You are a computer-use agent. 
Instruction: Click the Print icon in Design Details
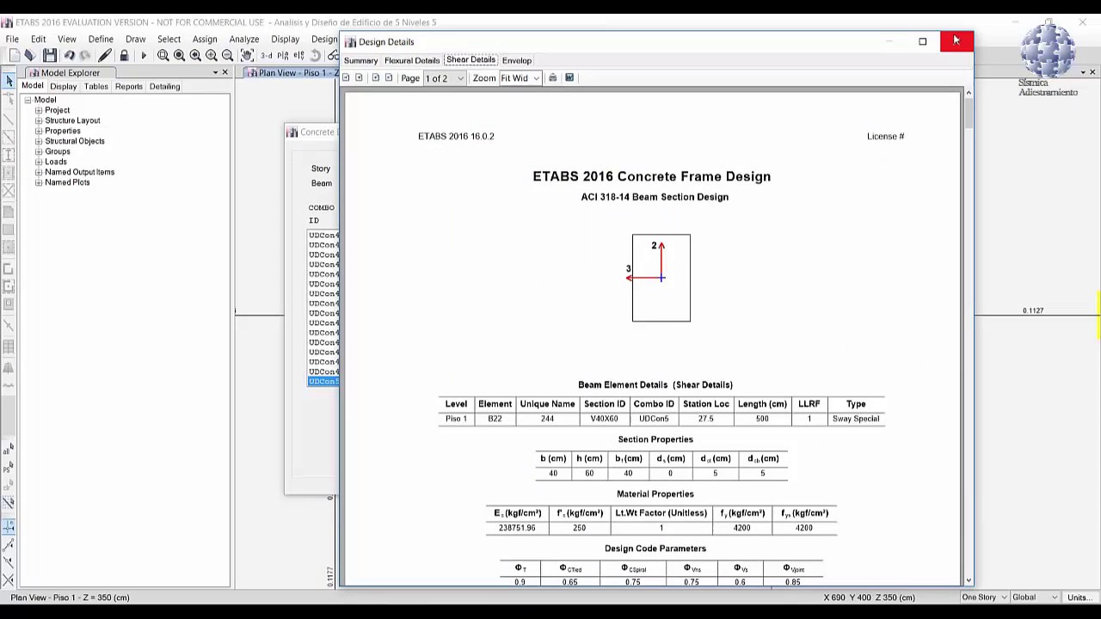pyautogui.click(x=552, y=77)
